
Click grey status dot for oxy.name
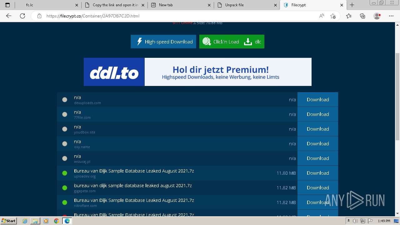pos(65,144)
